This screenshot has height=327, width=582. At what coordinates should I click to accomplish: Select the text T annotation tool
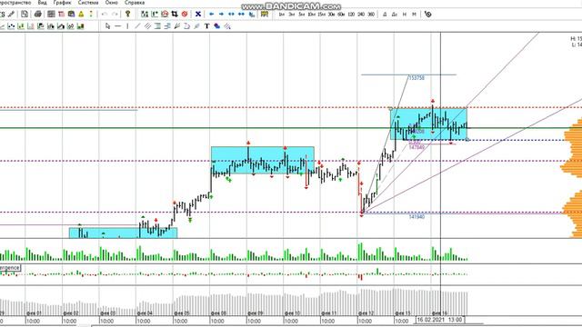(206, 26)
